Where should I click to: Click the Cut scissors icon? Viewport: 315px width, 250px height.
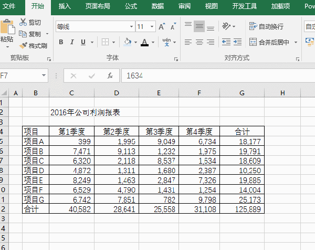point(23,22)
